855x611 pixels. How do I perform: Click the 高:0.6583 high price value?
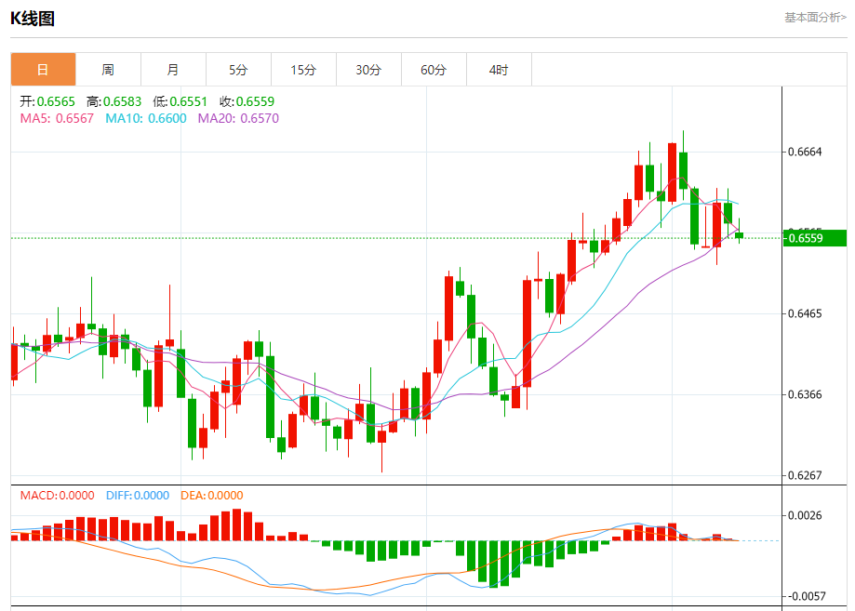[x=114, y=101]
